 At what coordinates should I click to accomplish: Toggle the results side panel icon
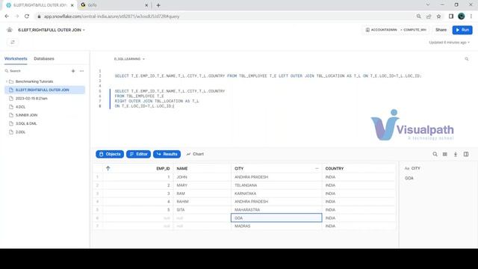tap(466, 155)
